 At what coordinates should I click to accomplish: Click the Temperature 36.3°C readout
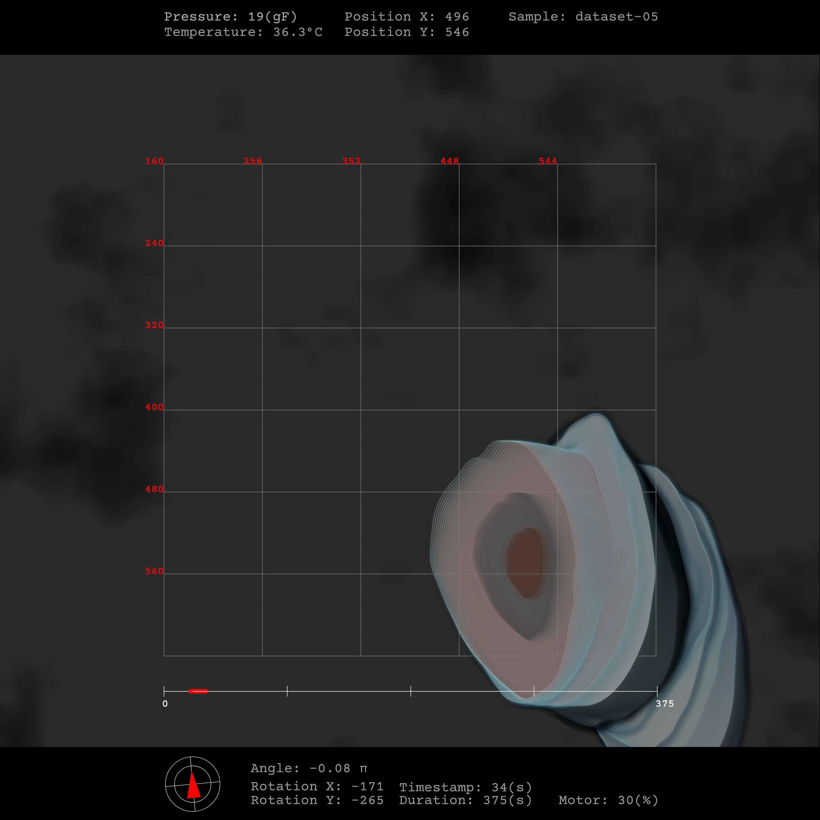(243, 32)
